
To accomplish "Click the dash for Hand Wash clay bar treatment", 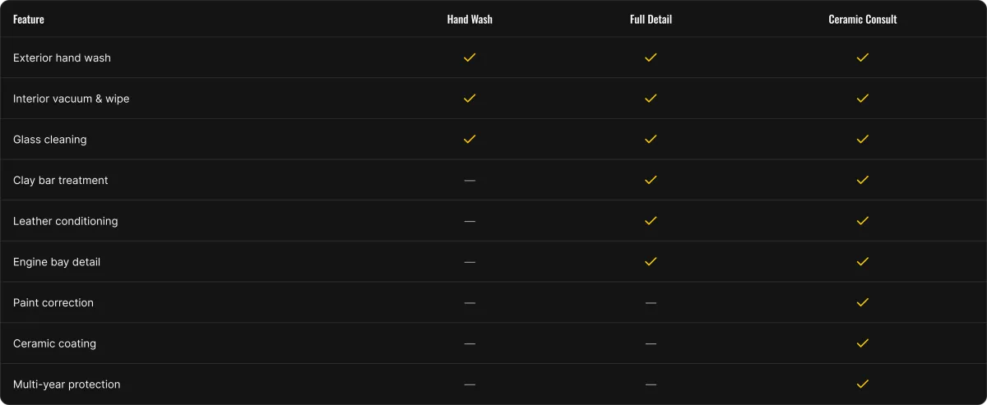I will pos(470,181).
